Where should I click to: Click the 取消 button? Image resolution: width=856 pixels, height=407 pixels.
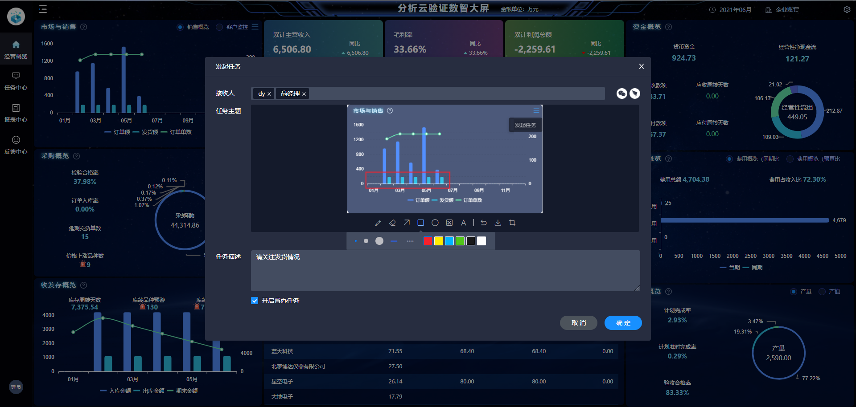click(579, 323)
